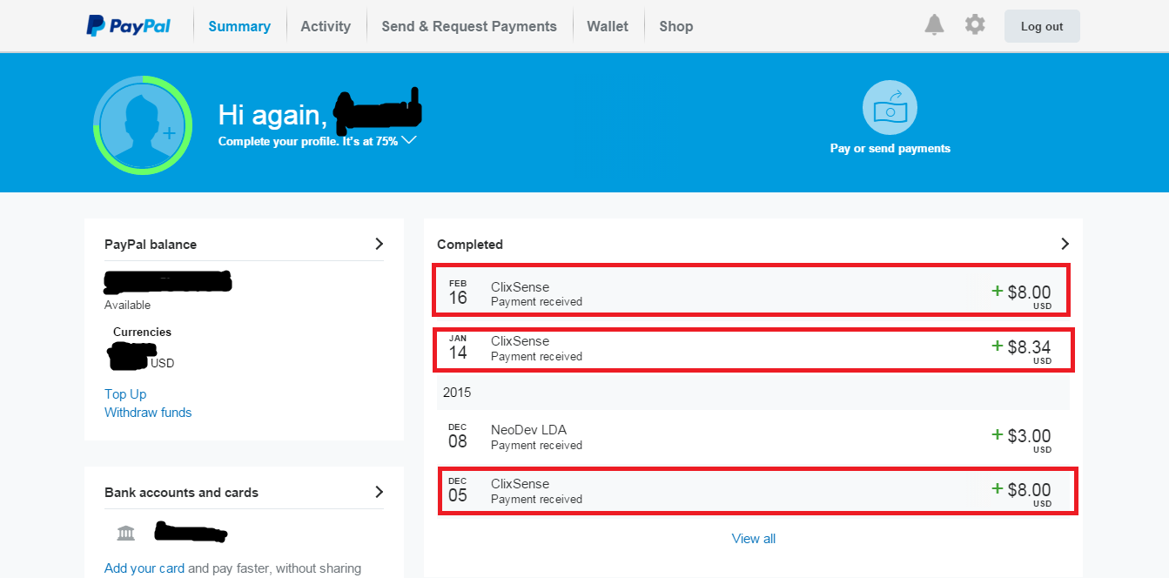Open the settings gear icon

click(975, 24)
